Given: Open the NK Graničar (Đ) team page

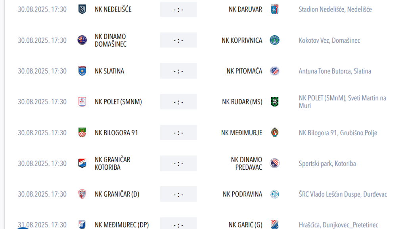Looking at the screenshot, I should [117, 194].
